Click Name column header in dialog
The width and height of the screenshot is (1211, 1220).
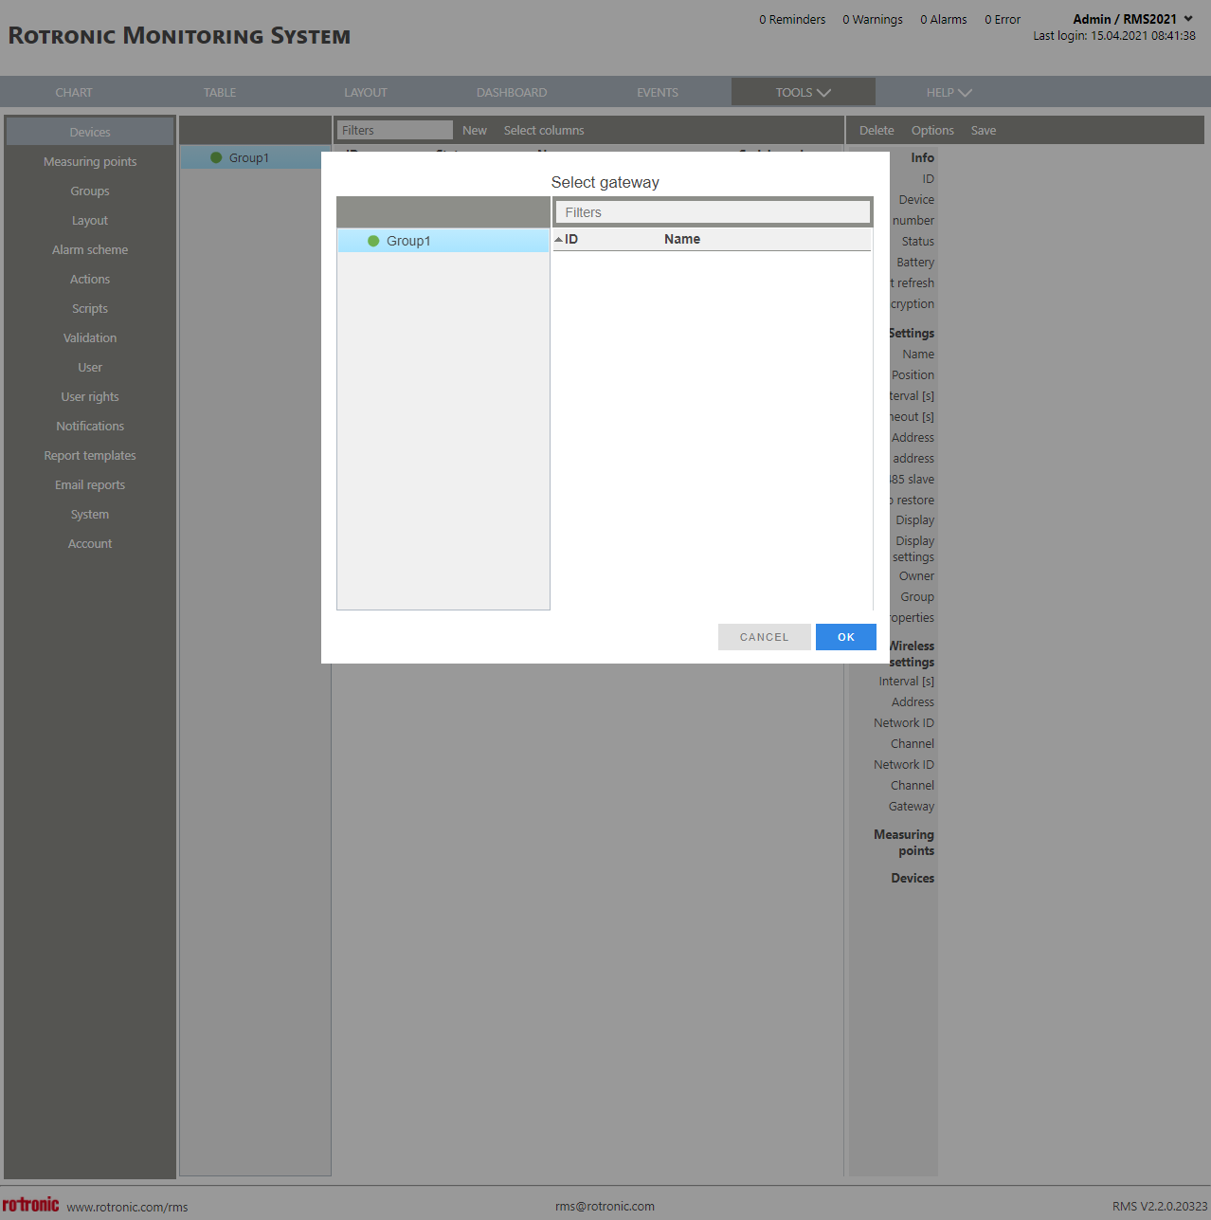[682, 239]
